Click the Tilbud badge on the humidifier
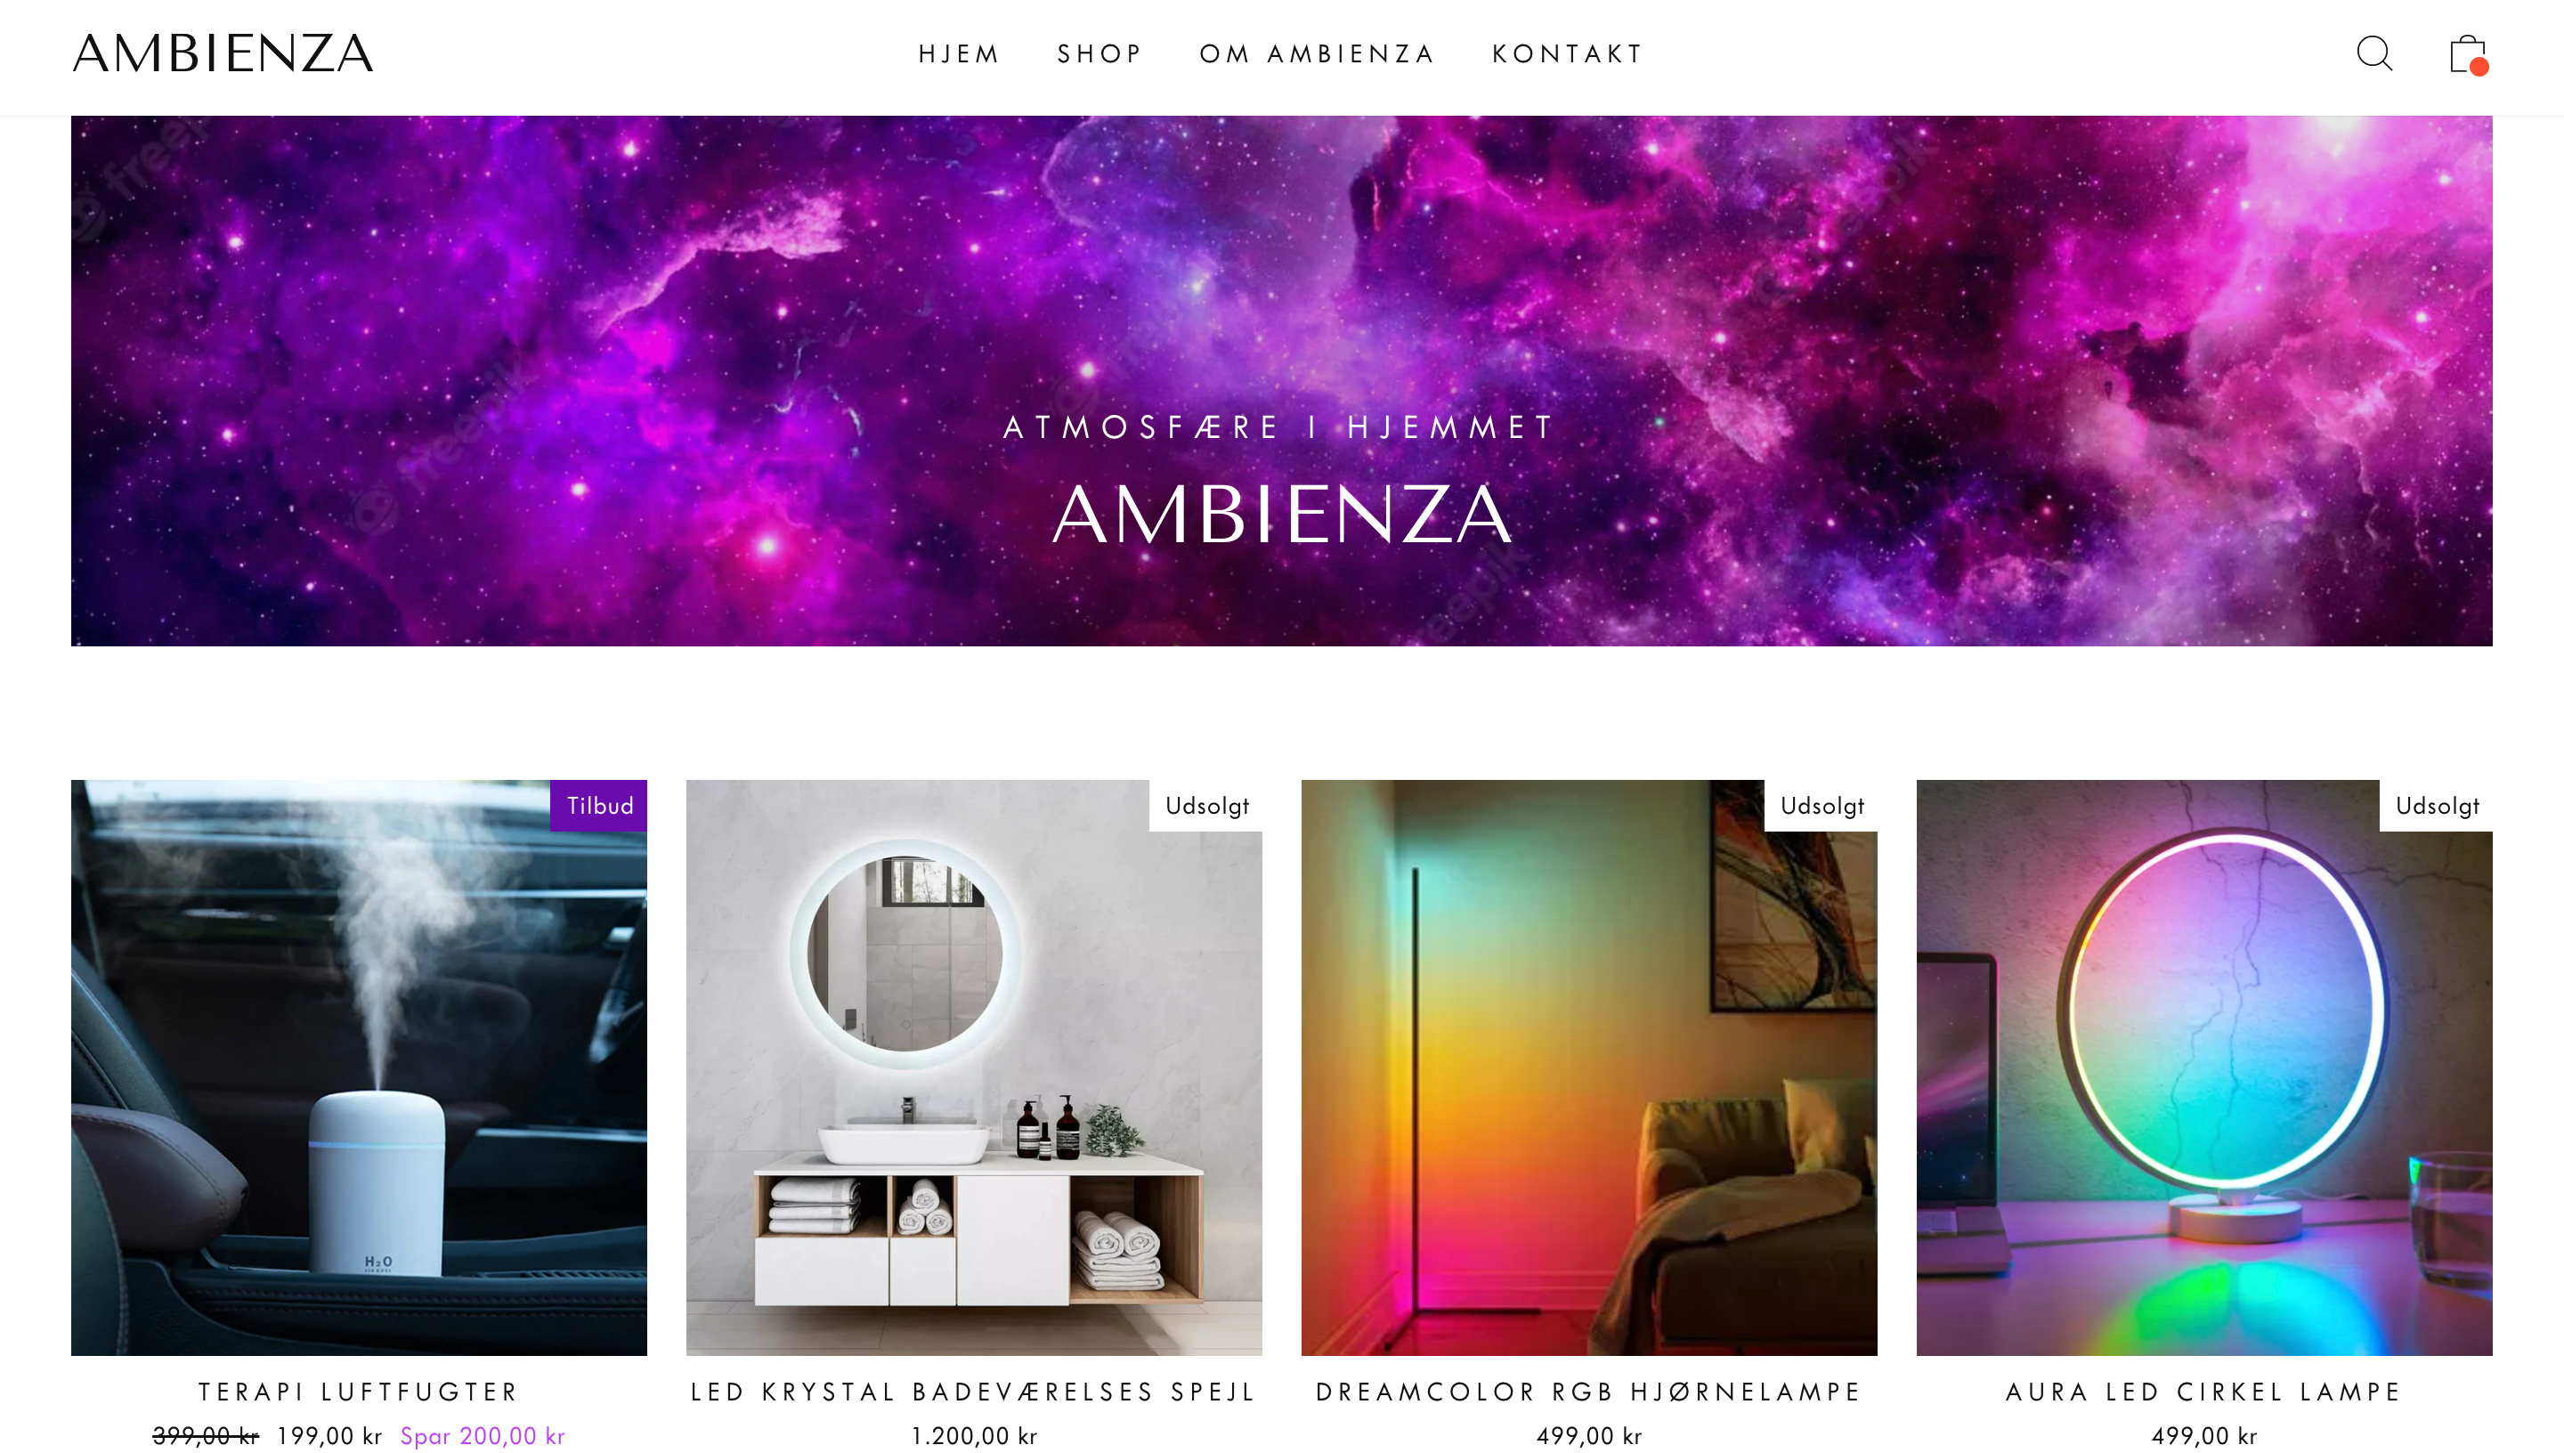 point(598,806)
